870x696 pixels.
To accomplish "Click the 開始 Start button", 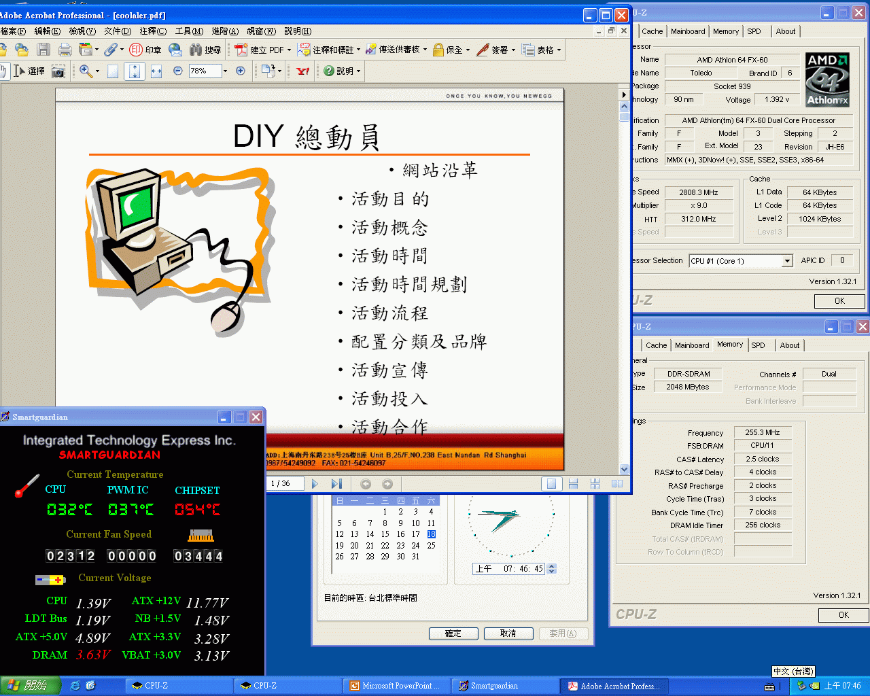I will [x=30, y=686].
